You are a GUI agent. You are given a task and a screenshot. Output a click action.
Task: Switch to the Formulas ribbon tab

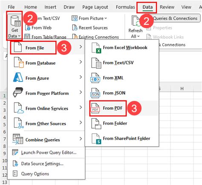(x=125, y=7)
